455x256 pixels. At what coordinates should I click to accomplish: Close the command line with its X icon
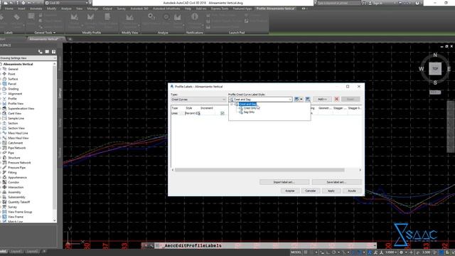pyautogui.click(x=146, y=245)
